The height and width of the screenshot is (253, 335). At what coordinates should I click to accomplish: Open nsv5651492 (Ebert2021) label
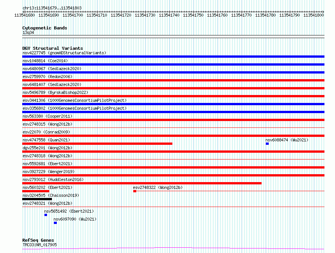(69, 211)
